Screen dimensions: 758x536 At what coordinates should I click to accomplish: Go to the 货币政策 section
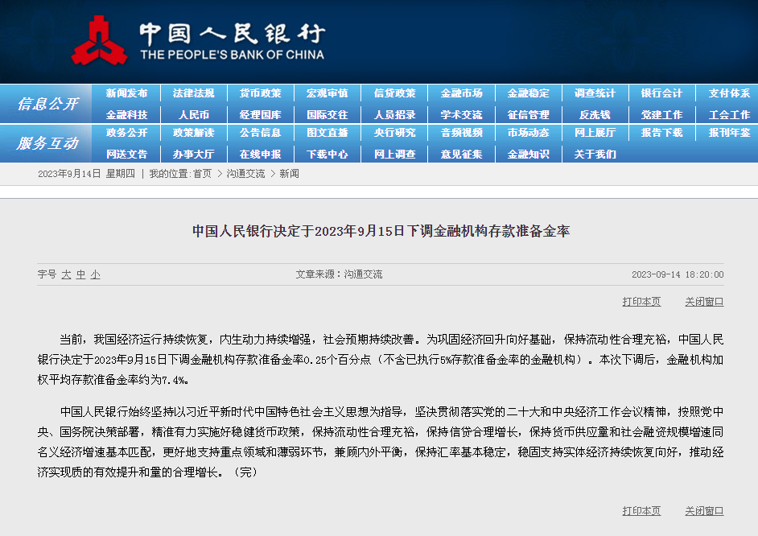click(x=260, y=93)
